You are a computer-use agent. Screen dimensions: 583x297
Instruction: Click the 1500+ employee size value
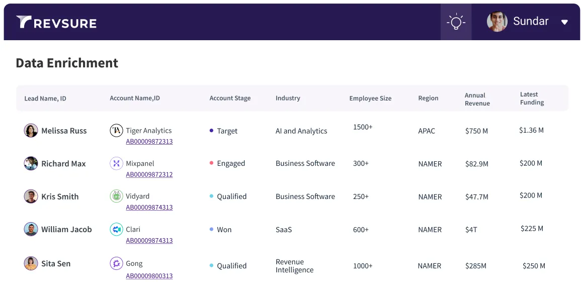[x=363, y=127]
